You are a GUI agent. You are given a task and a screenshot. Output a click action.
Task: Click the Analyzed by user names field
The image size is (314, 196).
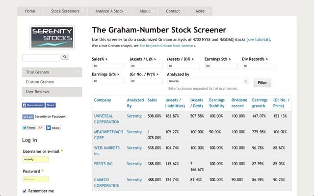coord(208,81)
